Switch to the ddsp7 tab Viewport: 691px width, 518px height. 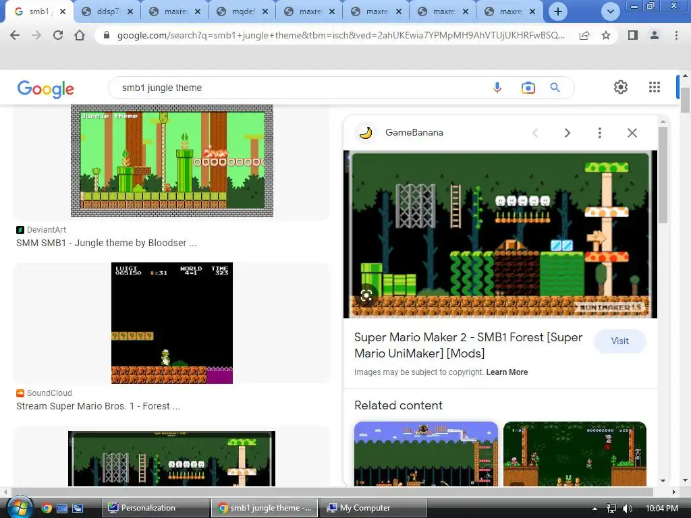108,11
